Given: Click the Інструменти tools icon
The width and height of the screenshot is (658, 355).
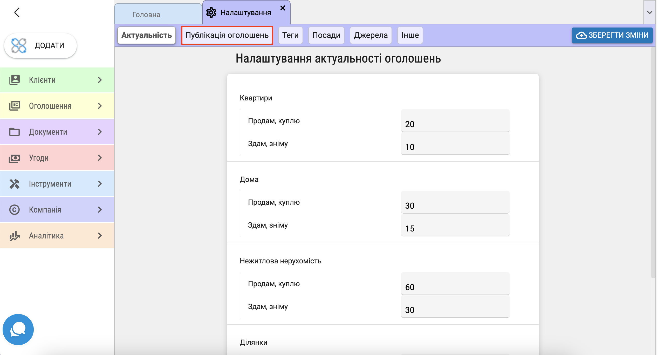Looking at the screenshot, I should point(15,184).
